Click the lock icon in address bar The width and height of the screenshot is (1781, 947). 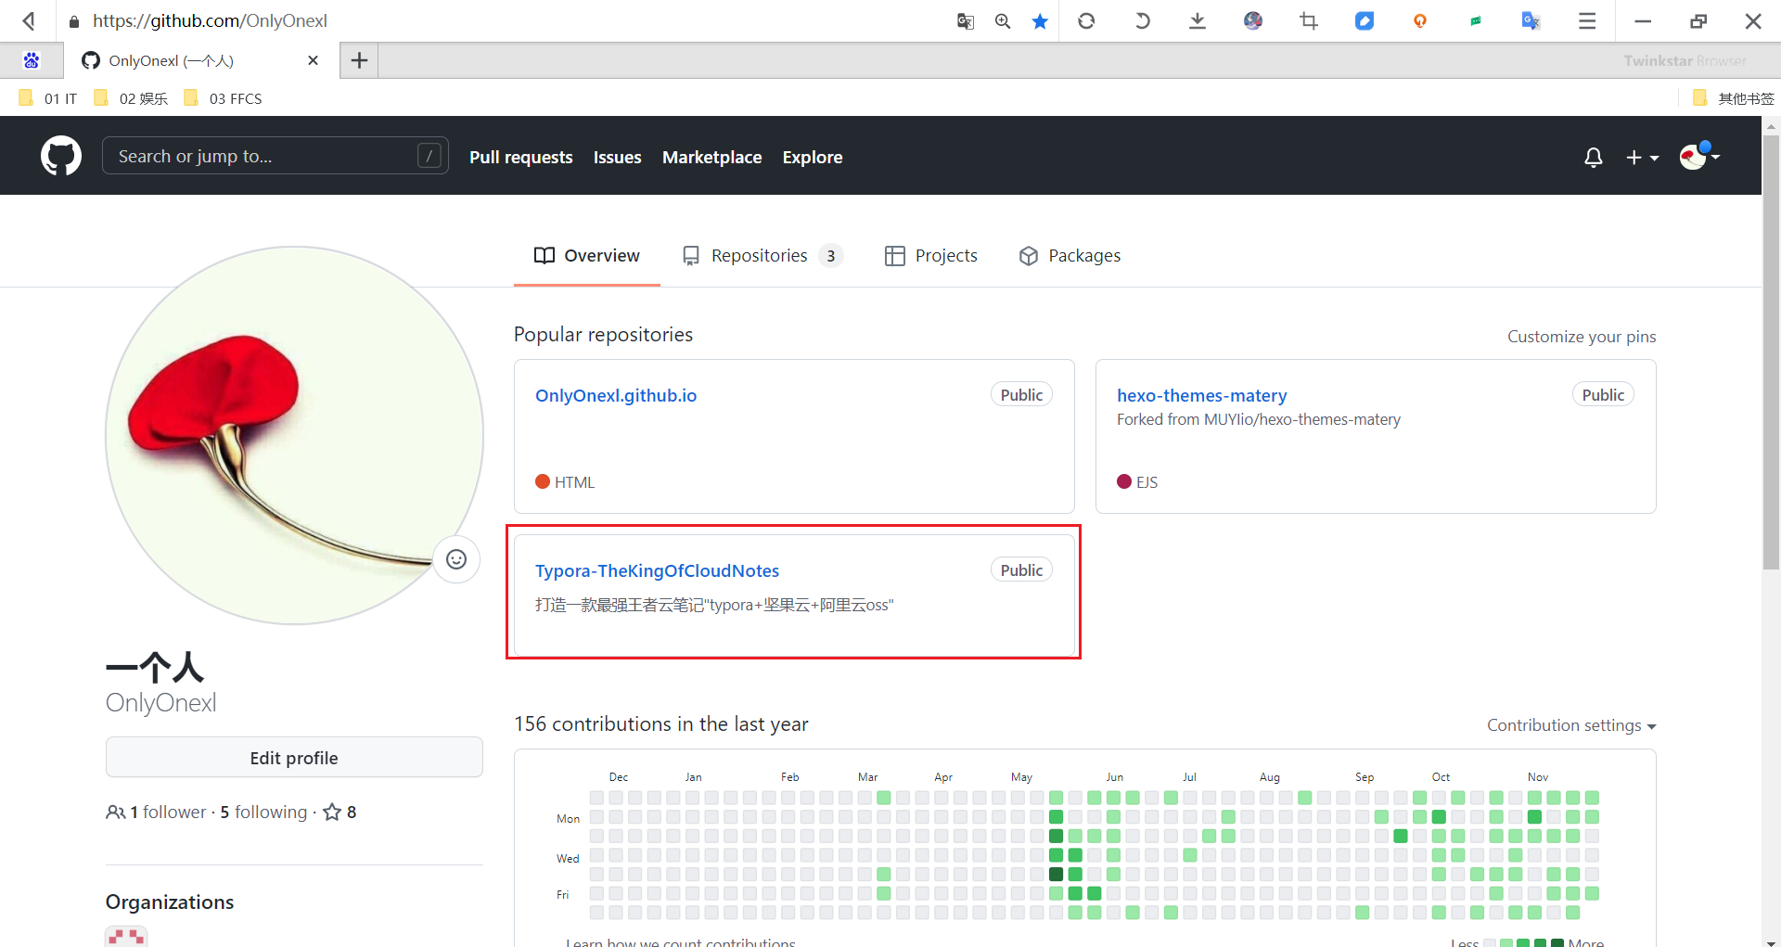coord(74,20)
